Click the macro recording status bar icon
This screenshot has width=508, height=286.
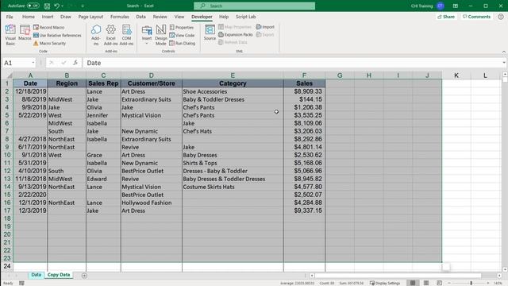point(21,283)
